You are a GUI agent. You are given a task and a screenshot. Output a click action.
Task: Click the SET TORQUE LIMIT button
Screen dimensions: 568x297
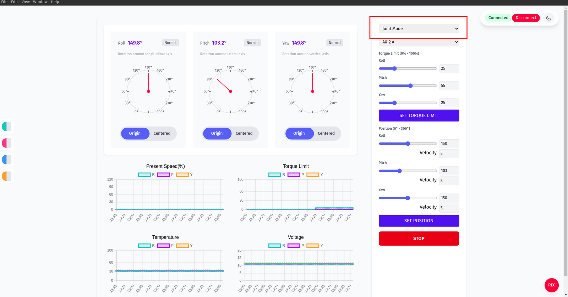click(419, 116)
